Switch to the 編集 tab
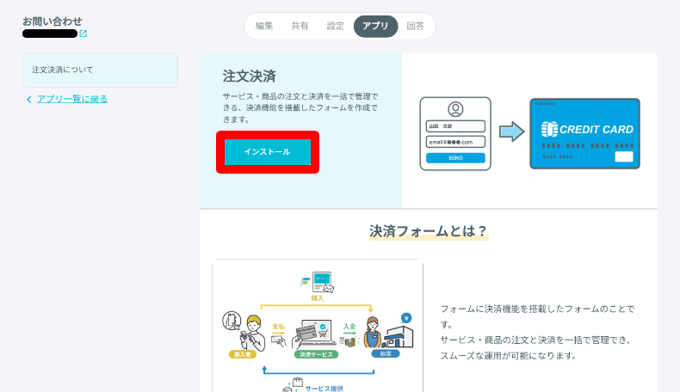 pyautogui.click(x=264, y=26)
